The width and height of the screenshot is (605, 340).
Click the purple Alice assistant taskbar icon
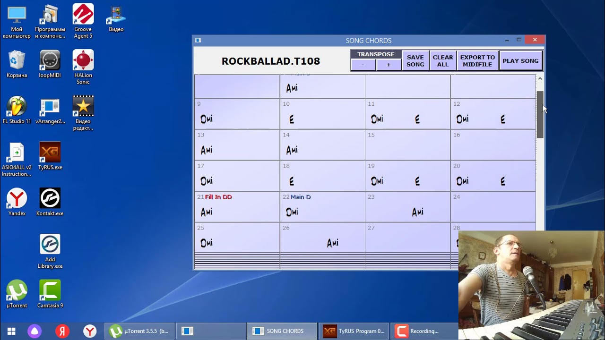click(x=35, y=331)
